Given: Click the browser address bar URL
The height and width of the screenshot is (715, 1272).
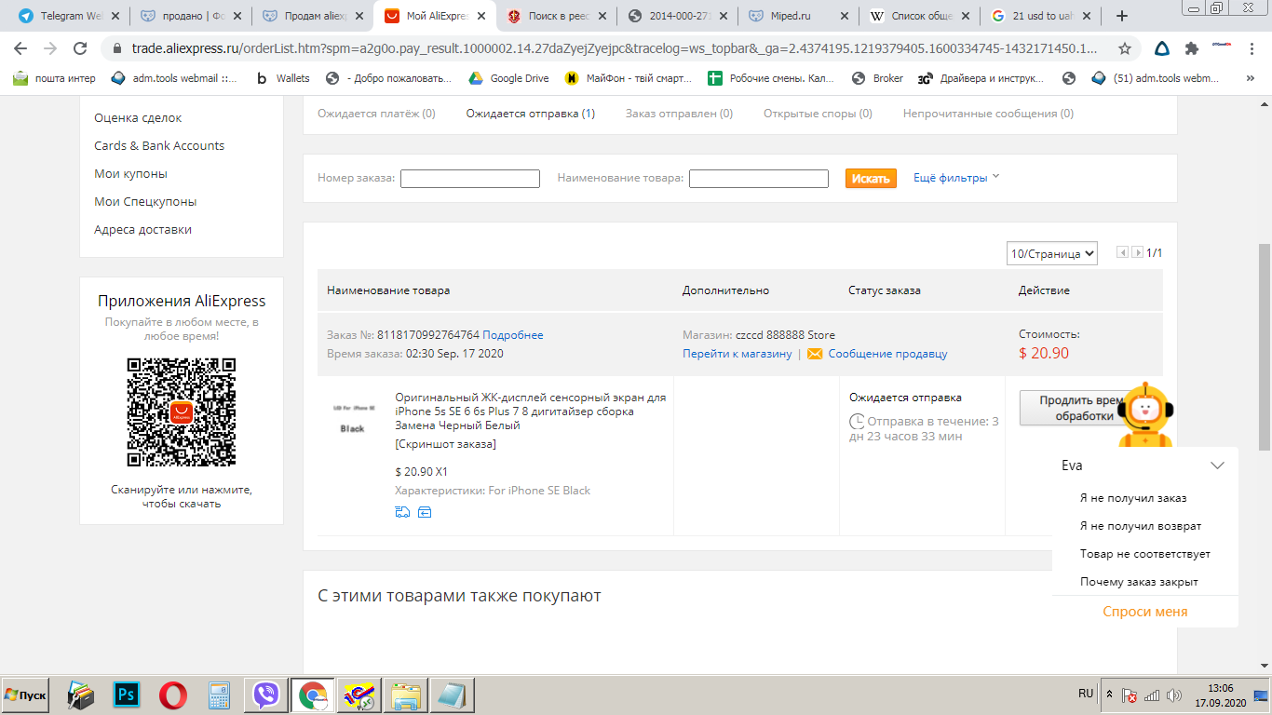Looking at the screenshot, I should (x=615, y=48).
